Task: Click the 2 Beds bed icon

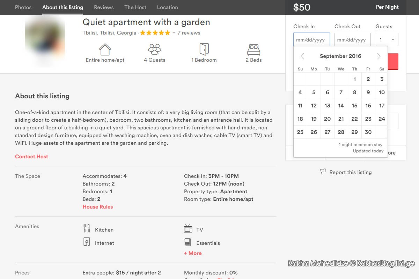Action: 253,50
